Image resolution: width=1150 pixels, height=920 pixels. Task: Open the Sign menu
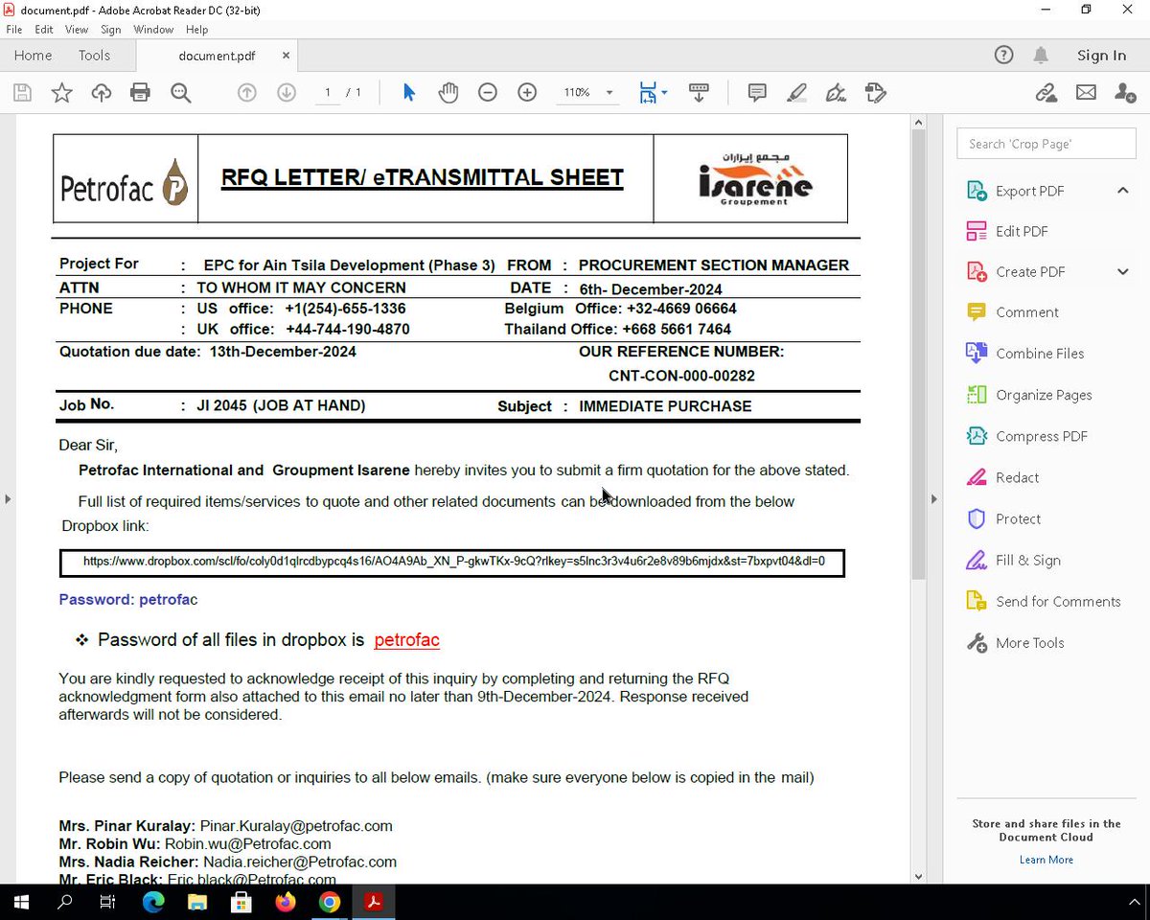(111, 30)
